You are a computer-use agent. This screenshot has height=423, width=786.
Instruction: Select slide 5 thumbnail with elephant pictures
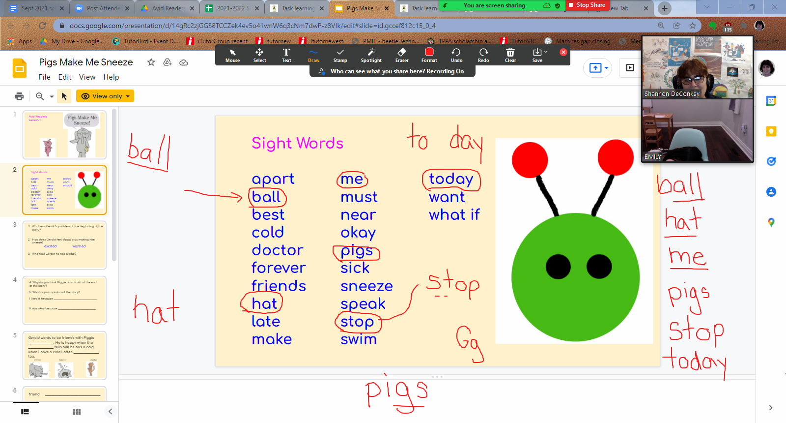pyautogui.click(x=64, y=355)
